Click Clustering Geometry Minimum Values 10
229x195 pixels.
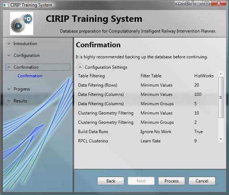[x=196, y=113]
